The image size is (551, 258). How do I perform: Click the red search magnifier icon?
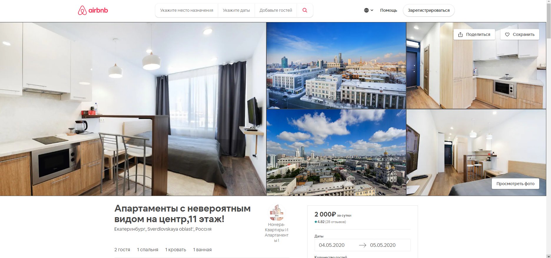(305, 10)
